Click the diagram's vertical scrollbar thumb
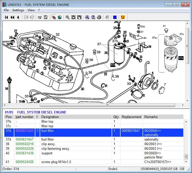The width and height of the screenshot is (192, 173). click(187, 46)
